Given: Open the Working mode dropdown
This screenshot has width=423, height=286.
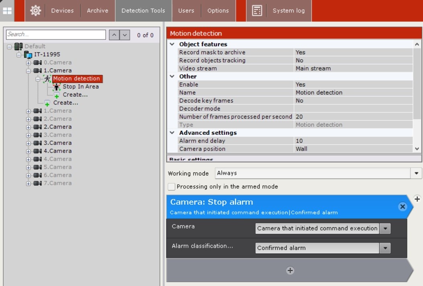Looking at the screenshot, I should coord(416,173).
